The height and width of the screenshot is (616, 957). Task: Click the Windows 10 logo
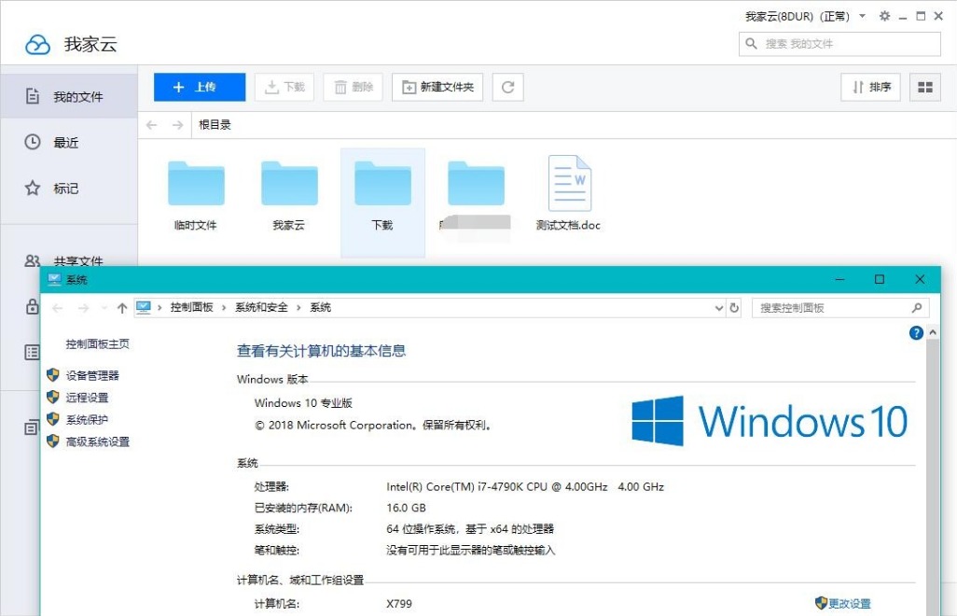point(770,421)
